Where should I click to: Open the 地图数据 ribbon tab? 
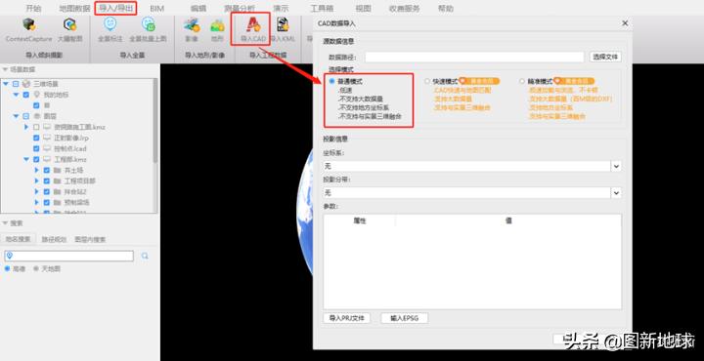click(x=74, y=8)
